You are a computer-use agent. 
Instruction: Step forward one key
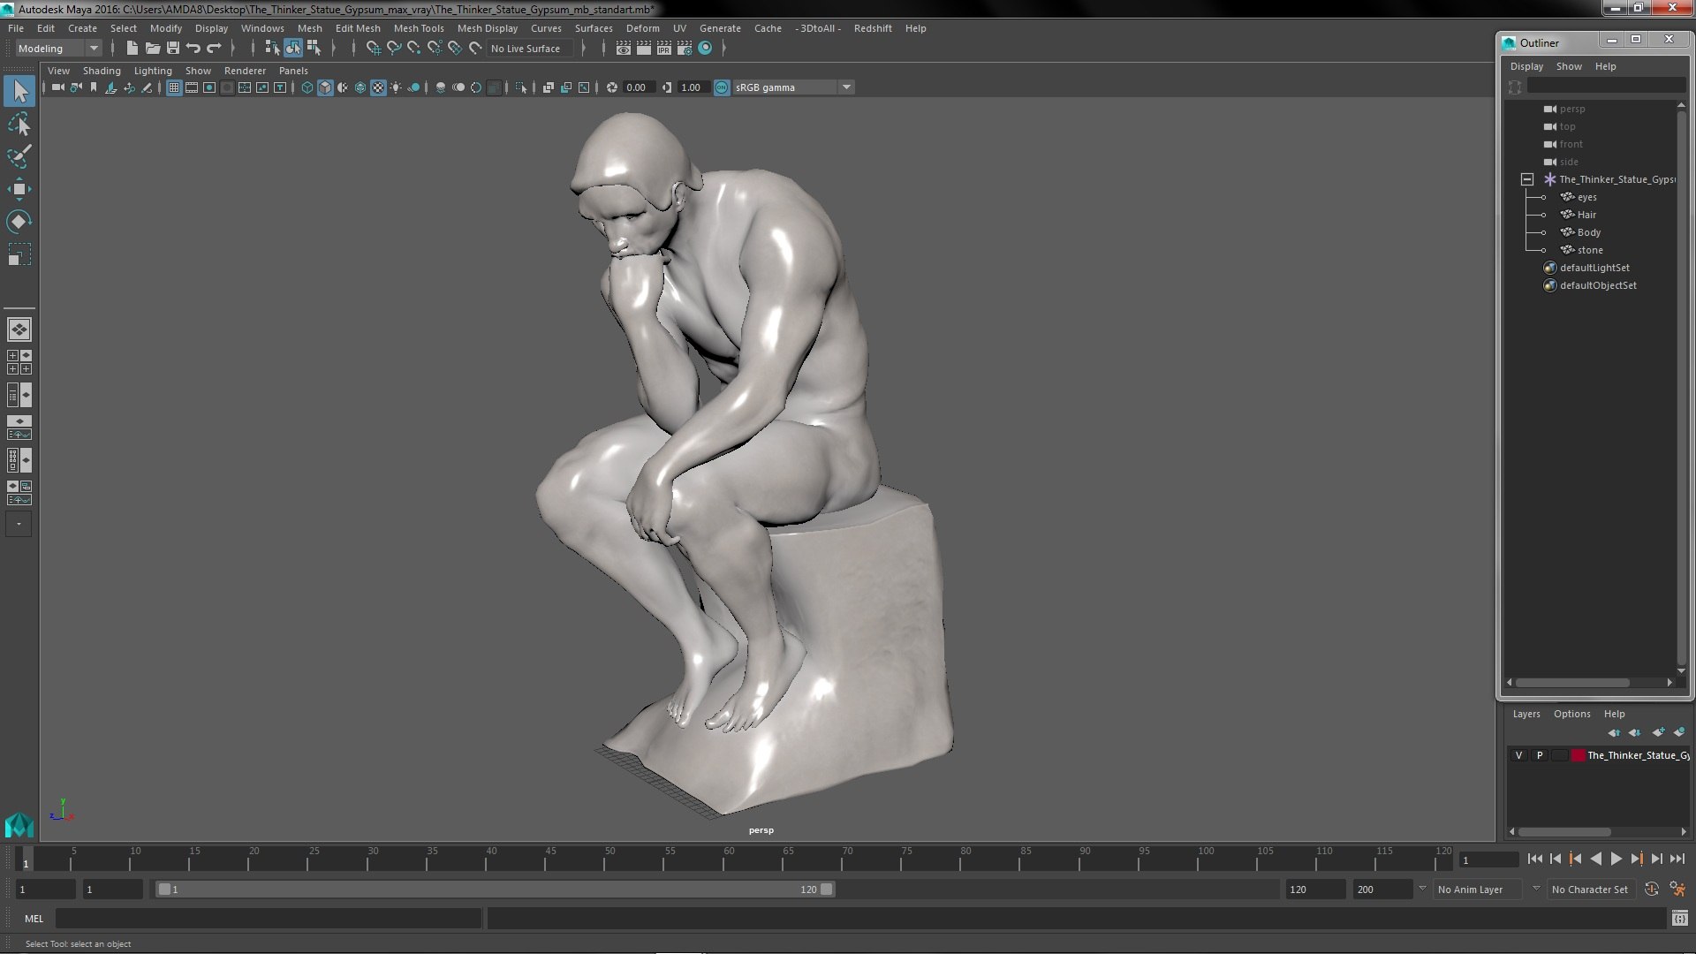[x=1636, y=859]
